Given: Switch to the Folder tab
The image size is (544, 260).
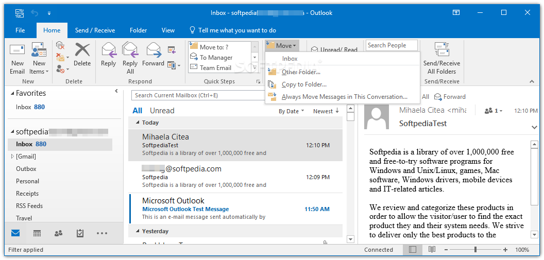Looking at the screenshot, I should (139, 30).
